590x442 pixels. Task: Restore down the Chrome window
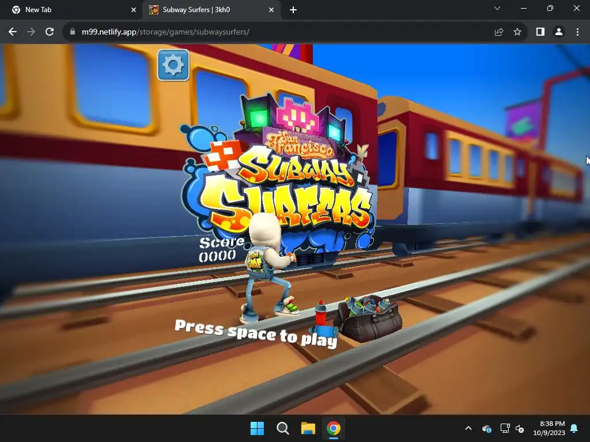pyautogui.click(x=550, y=8)
